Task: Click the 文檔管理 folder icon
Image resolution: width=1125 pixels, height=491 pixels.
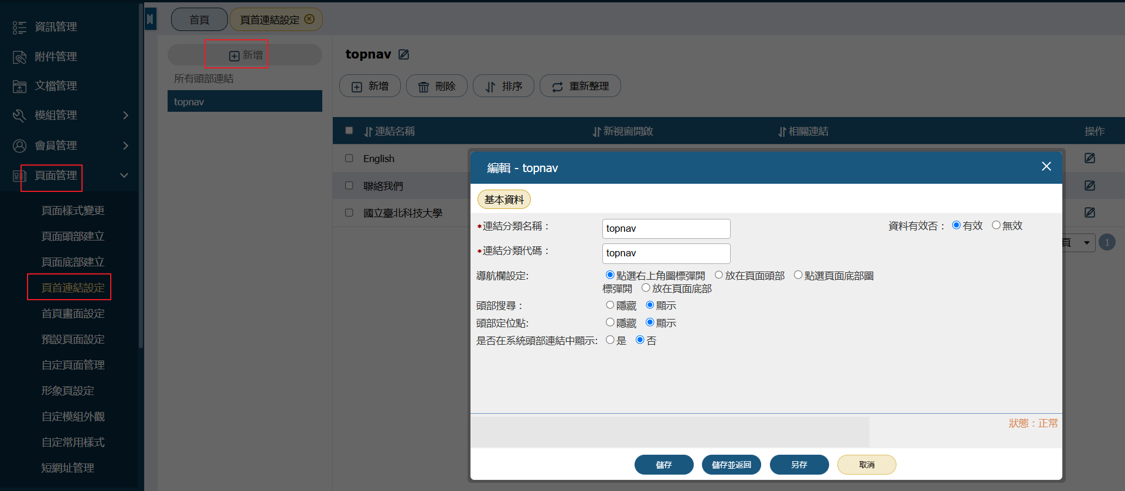Action: pyautogui.click(x=19, y=86)
